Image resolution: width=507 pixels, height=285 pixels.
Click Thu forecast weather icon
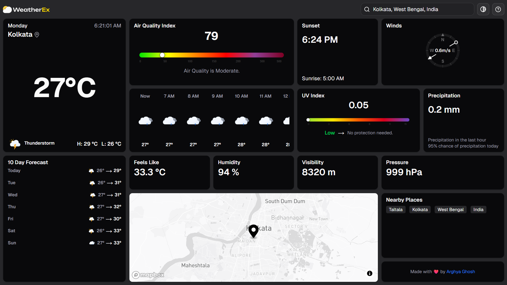[x=92, y=207]
